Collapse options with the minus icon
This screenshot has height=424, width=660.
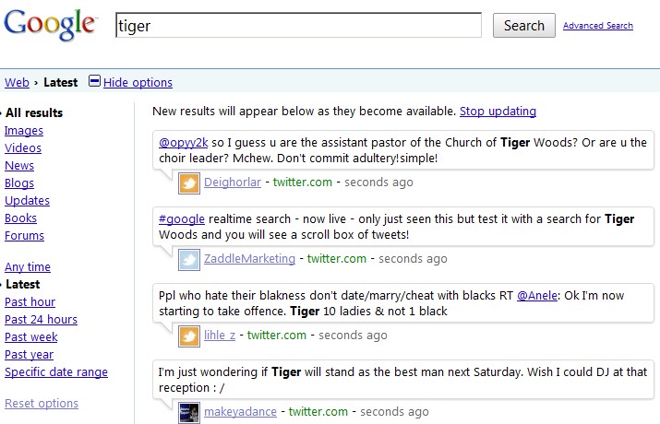pos(94,82)
